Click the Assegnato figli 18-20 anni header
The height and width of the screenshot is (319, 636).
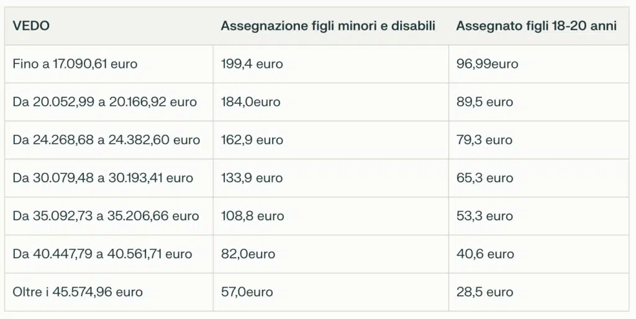pos(536,25)
